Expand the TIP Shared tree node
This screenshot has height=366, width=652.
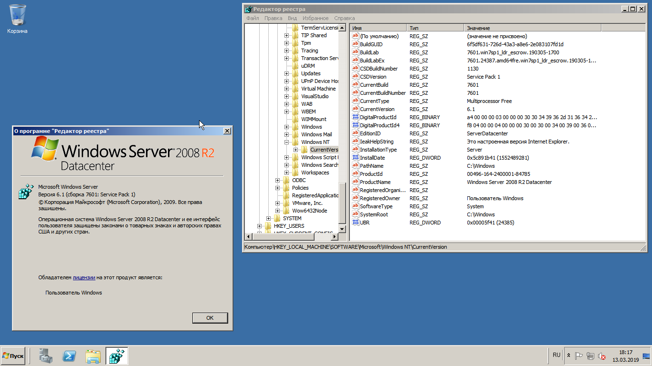point(286,35)
